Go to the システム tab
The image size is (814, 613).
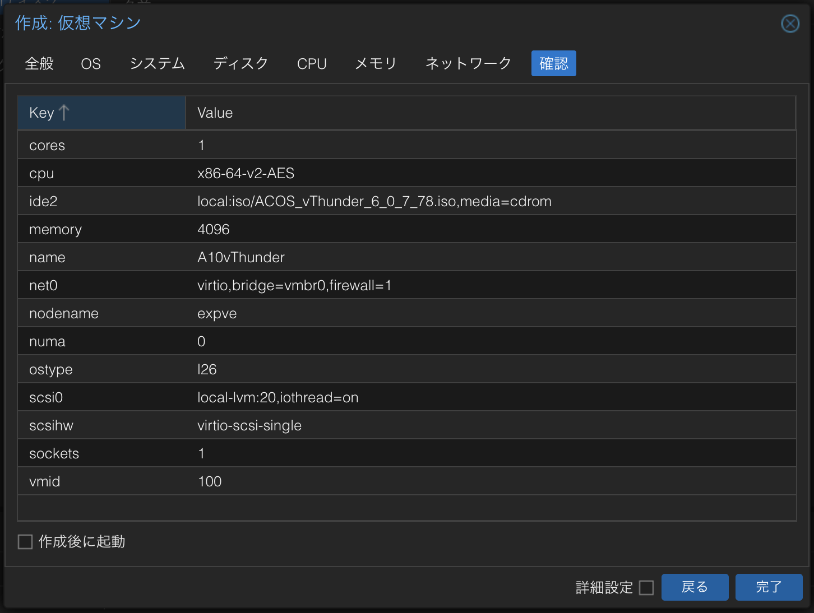(x=158, y=63)
